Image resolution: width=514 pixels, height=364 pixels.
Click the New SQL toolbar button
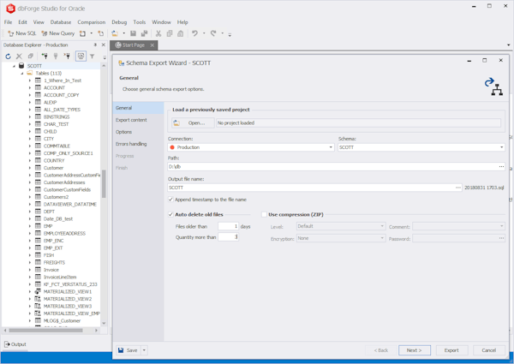[21, 33]
